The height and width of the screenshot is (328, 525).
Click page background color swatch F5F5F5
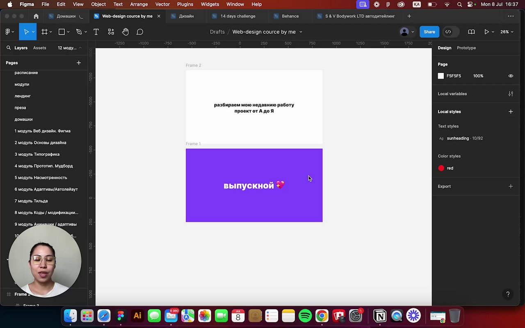[x=441, y=76]
